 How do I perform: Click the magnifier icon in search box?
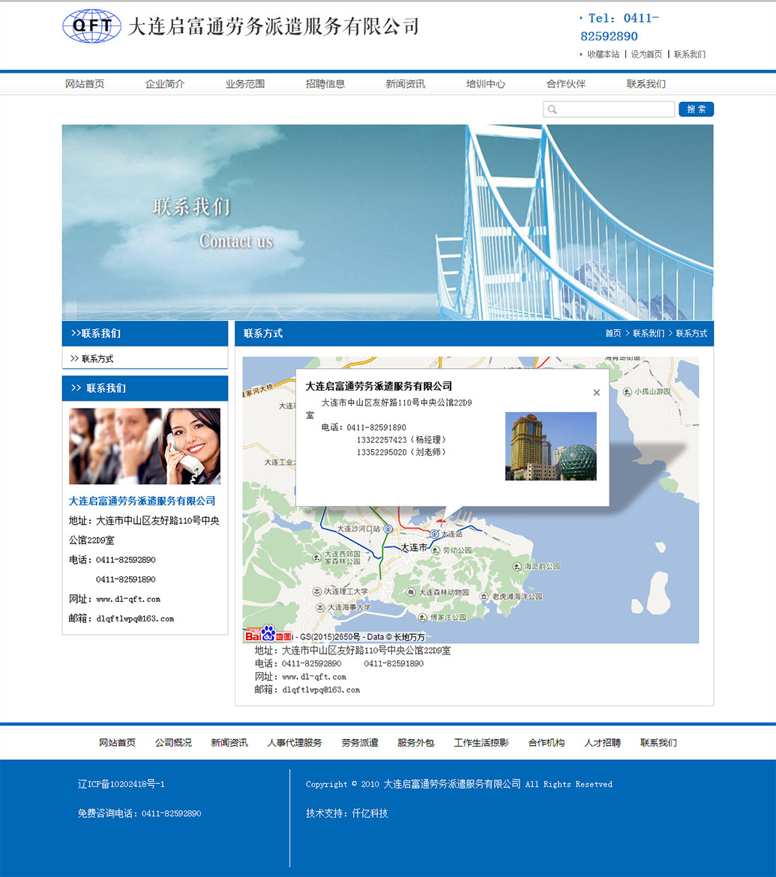pos(553,109)
